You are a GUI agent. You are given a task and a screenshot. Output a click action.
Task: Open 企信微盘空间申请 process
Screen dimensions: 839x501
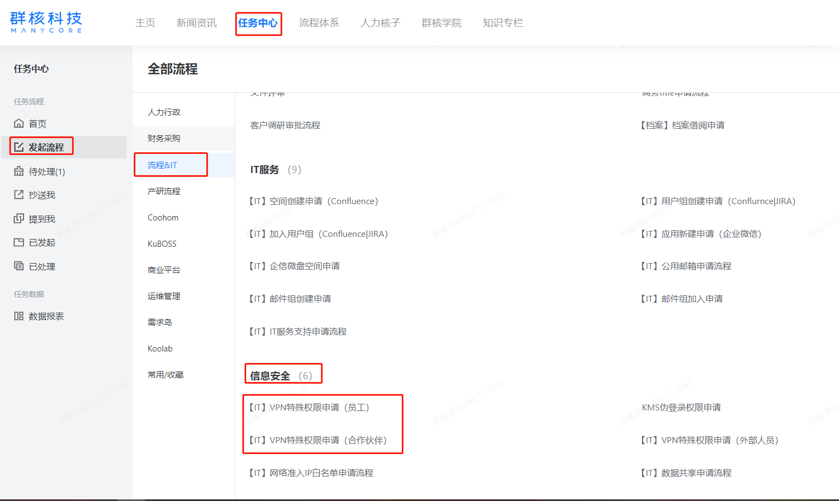tap(294, 266)
